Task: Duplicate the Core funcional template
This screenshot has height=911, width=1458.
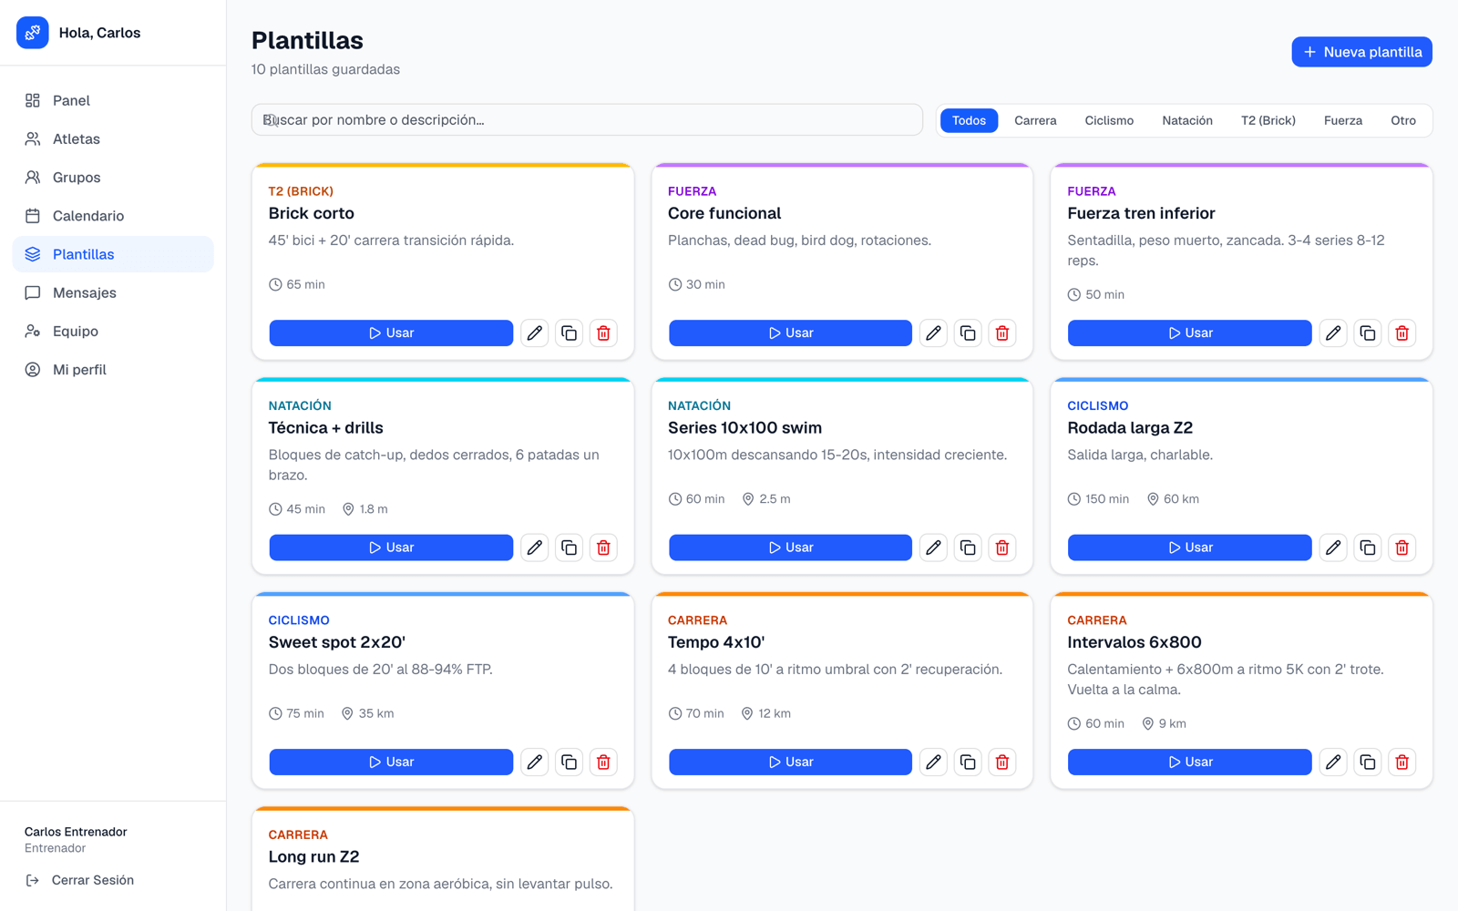Action: click(x=969, y=333)
